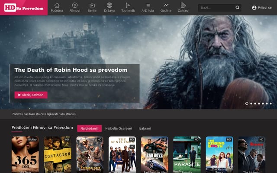Open the 365 Days movie poster
Viewport: 277px width, 173px height.
click(x=25, y=155)
